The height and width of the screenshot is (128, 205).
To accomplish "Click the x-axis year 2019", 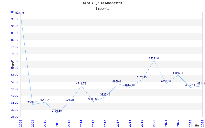I will point(142,123).
